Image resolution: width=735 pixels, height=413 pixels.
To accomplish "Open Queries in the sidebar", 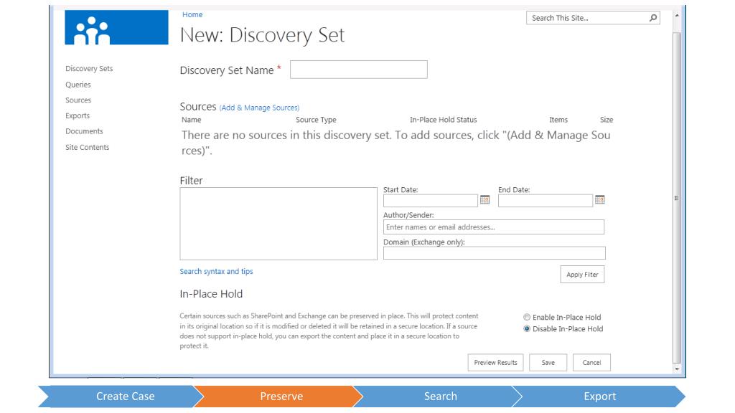I will click(78, 85).
